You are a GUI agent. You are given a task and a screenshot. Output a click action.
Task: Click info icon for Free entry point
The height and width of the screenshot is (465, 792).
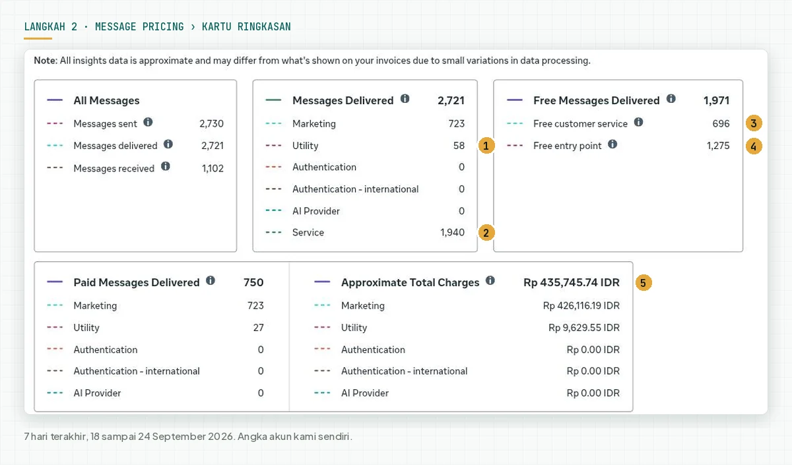(x=612, y=144)
